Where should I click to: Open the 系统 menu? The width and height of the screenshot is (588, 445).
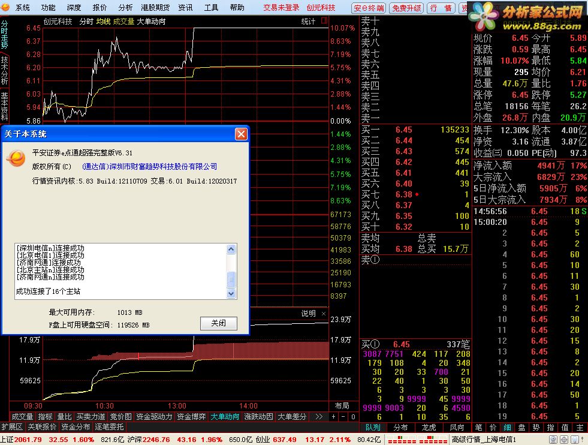(x=23, y=8)
